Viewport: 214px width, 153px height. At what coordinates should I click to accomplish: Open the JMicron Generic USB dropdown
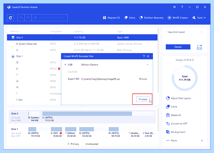(x=115, y=64)
